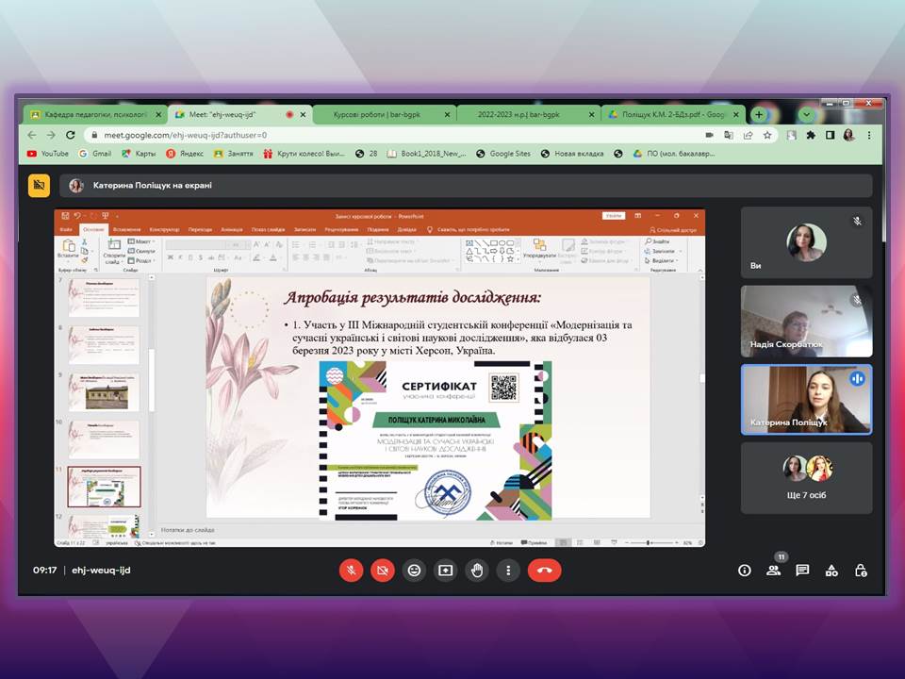905x679 pixels.
Task: Click Створити слайд new slide button
Action: (114, 251)
